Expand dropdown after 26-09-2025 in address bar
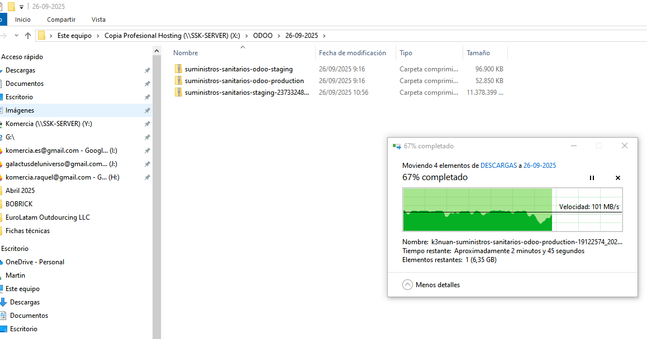The height and width of the screenshot is (339, 647). [x=324, y=36]
